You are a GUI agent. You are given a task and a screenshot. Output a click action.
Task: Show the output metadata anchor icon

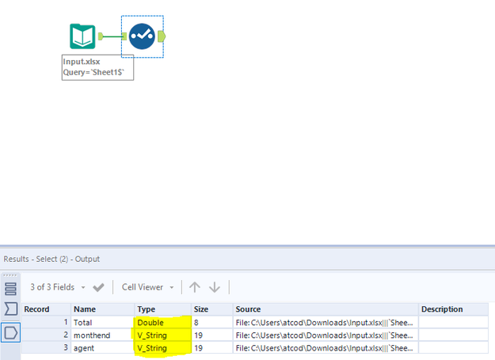[x=11, y=332]
